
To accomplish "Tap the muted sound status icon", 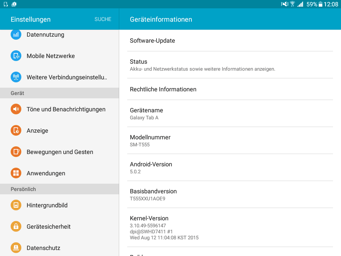I will [284, 4].
